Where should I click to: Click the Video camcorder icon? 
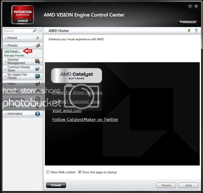coord(38,84)
